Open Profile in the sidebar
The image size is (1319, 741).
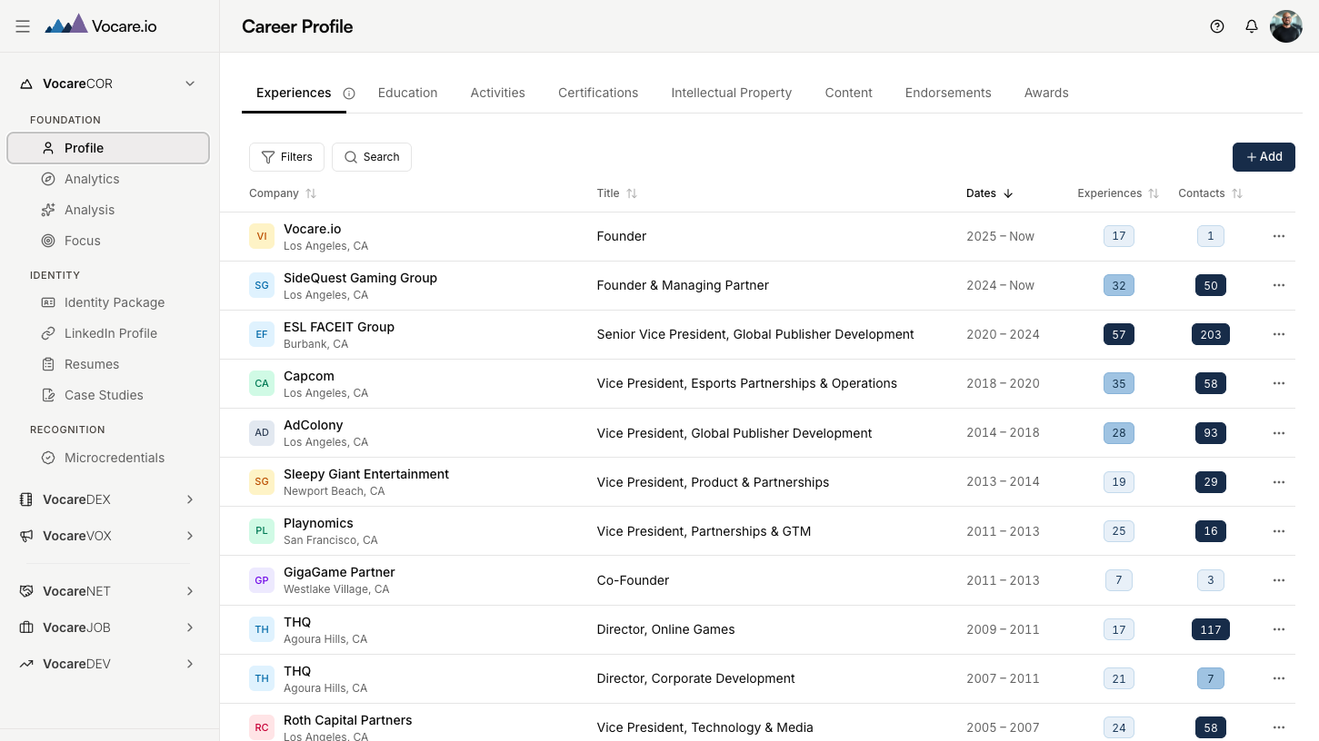point(108,148)
